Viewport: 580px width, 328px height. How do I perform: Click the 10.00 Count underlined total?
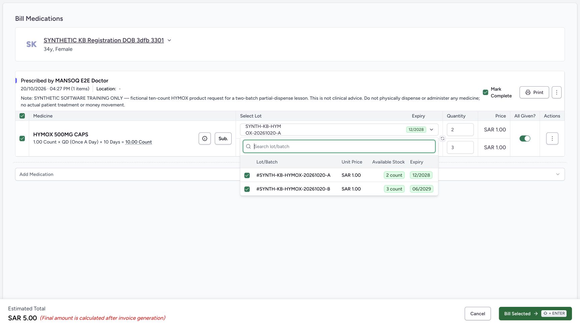[139, 142]
